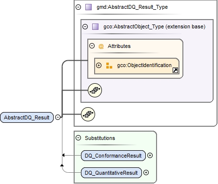The height and width of the screenshot is (184, 218).
Task: Select the DQ_QuantitativeResult substitution element
Action: (111, 173)
